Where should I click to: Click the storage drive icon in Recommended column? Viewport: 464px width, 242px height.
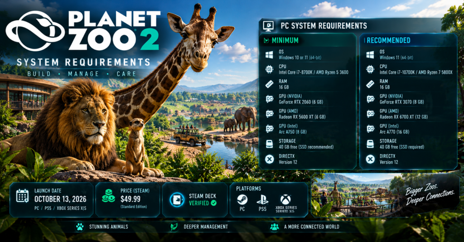click(x=370, y=144)
